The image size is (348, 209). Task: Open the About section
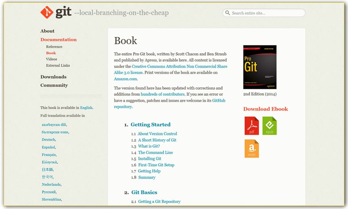pos(47,31)
